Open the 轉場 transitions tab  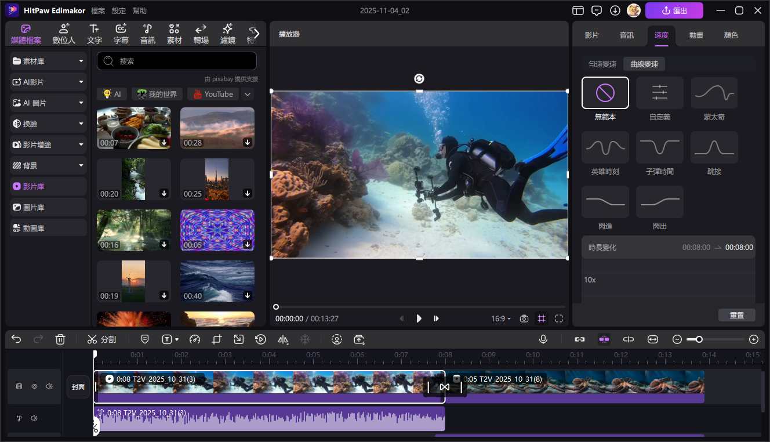pyautogui.click(x=201, y=34)
